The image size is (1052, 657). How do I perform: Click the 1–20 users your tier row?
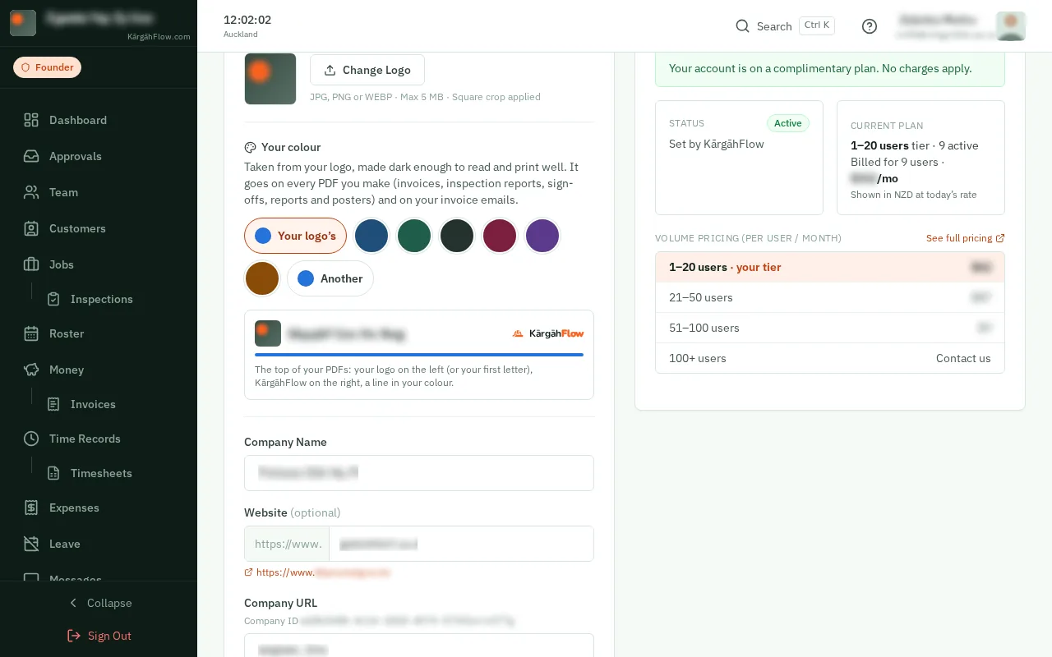click(x=830, y=267)
